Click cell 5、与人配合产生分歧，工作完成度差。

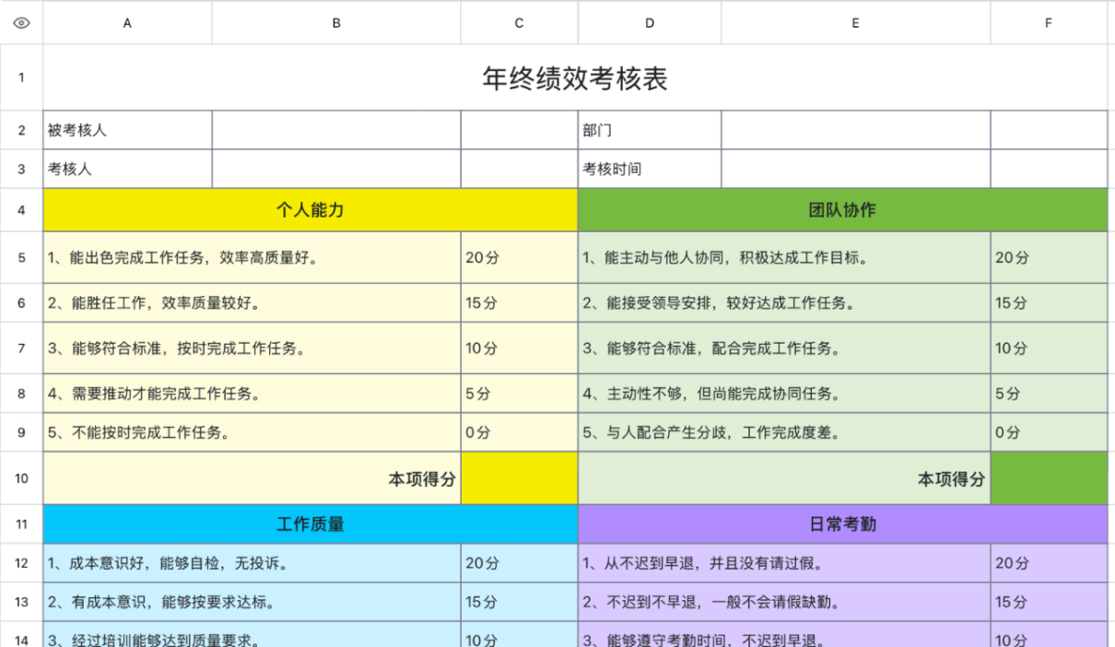pyautogui.click(x=784, y=432)
